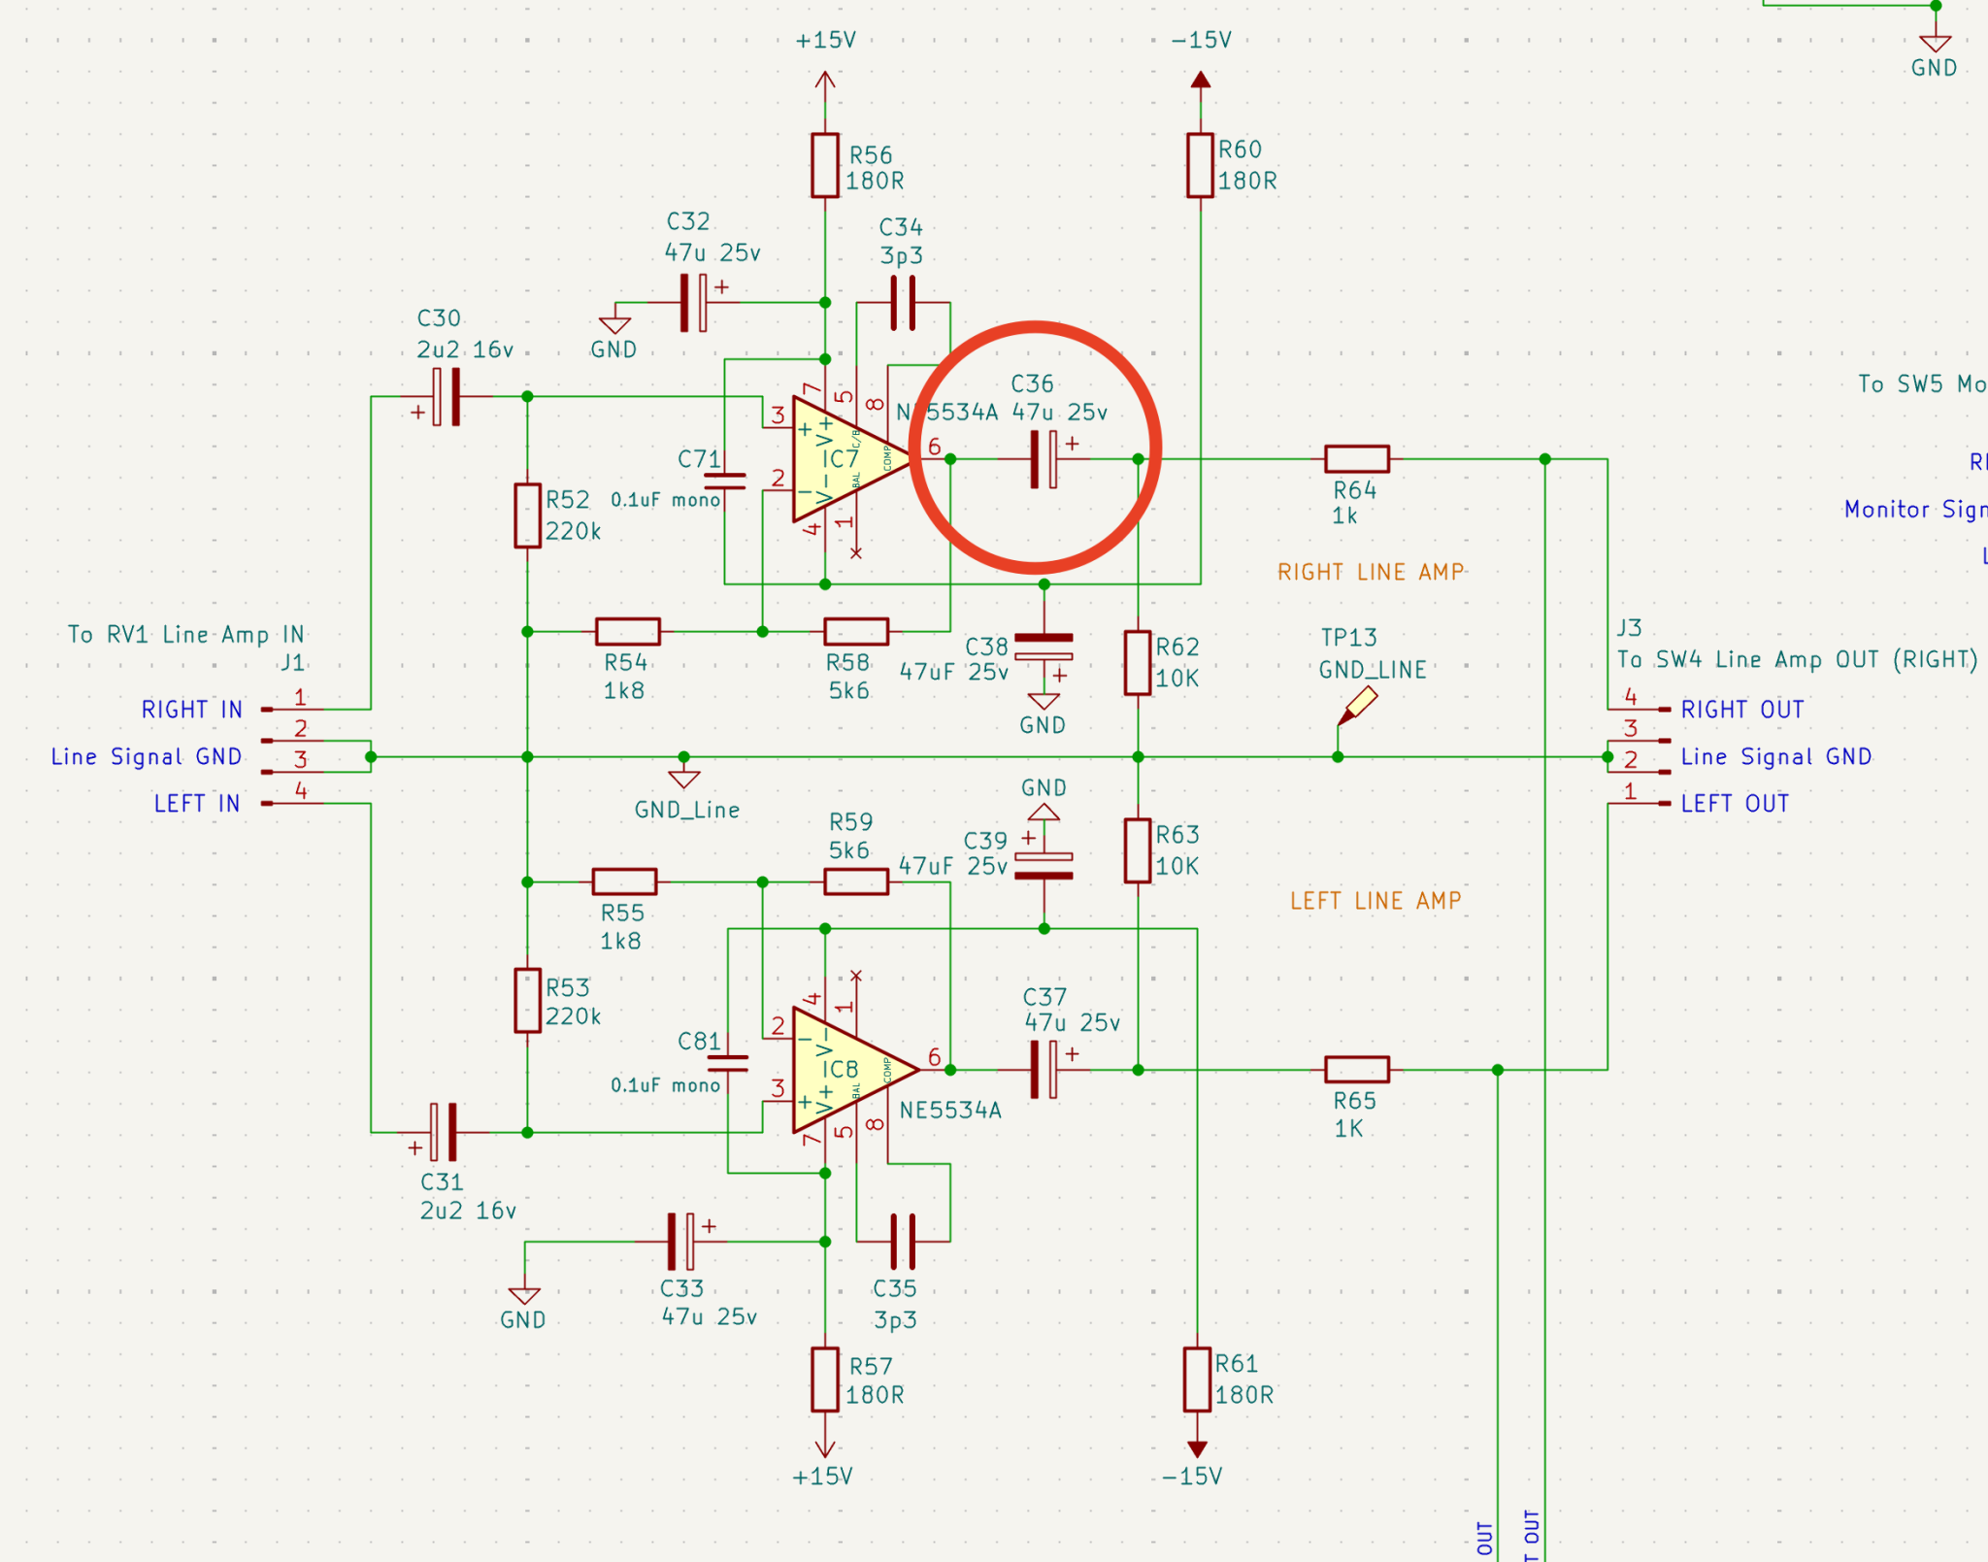Click the 'RIGHT IN' label
Screen dimensions: 1988x1562
(192, 710)
